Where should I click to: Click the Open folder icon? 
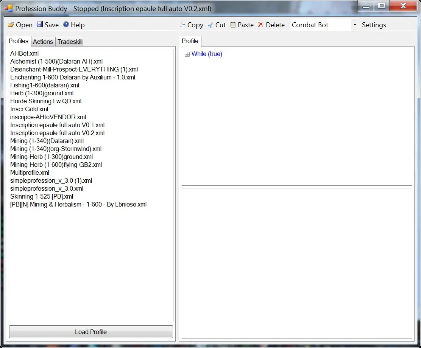tap(11, 25)
